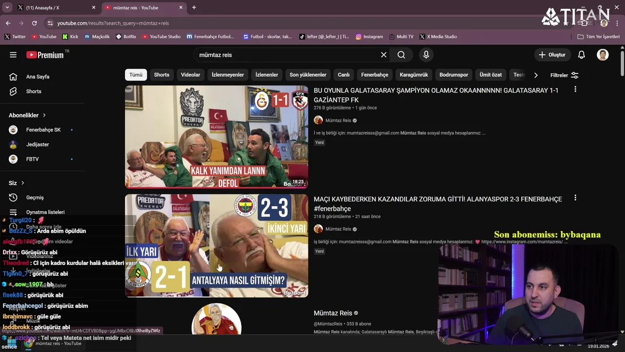Screen dimensions: 625x352
Task: Select Bodrumspor filter chip
Action: (x=454, y=75)
